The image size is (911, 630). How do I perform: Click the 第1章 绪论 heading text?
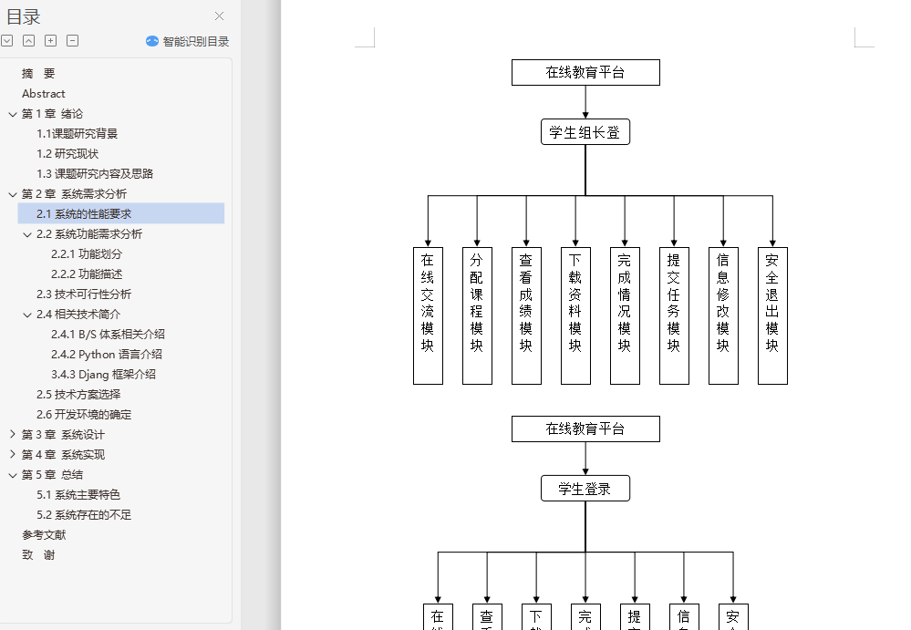[x=52, y=114]
